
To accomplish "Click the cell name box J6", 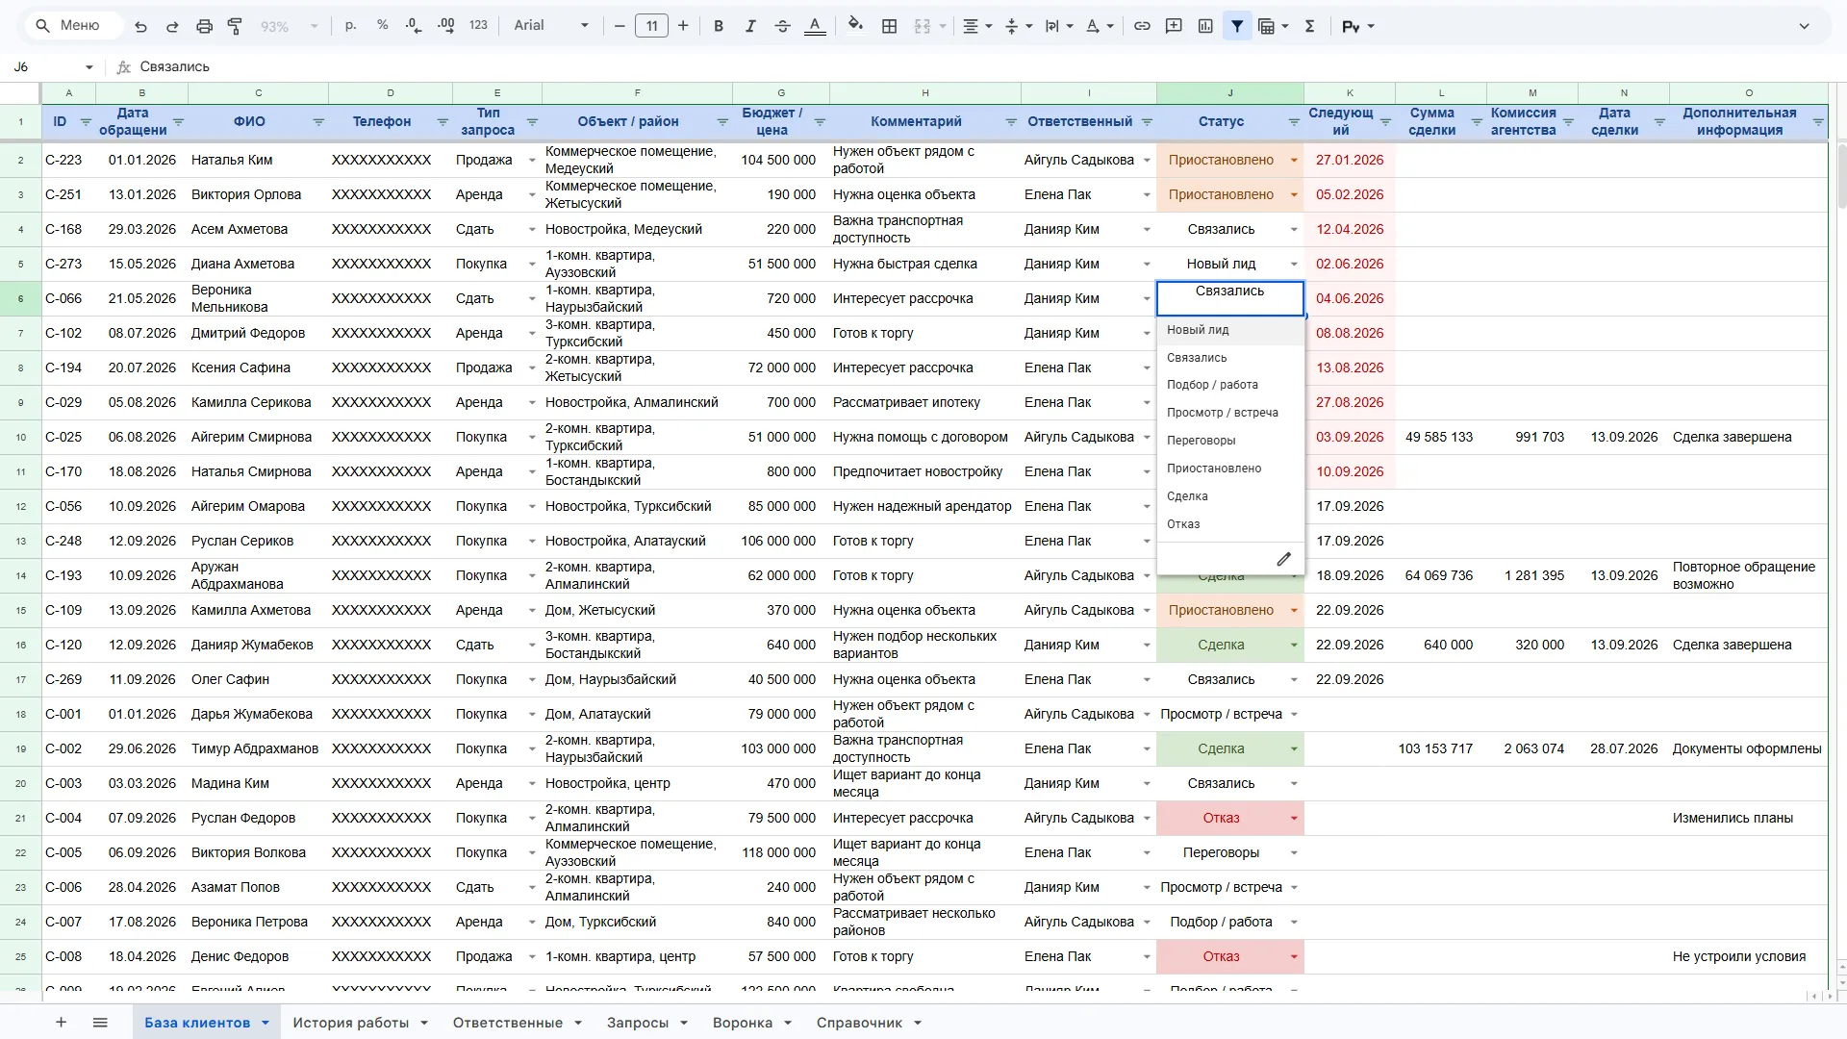I will 53,66.
